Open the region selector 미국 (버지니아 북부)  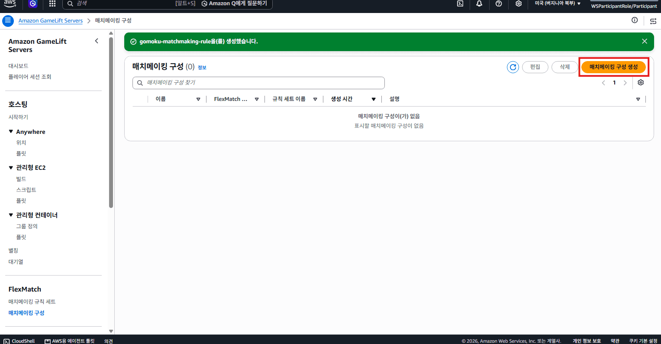pos(558,3)
